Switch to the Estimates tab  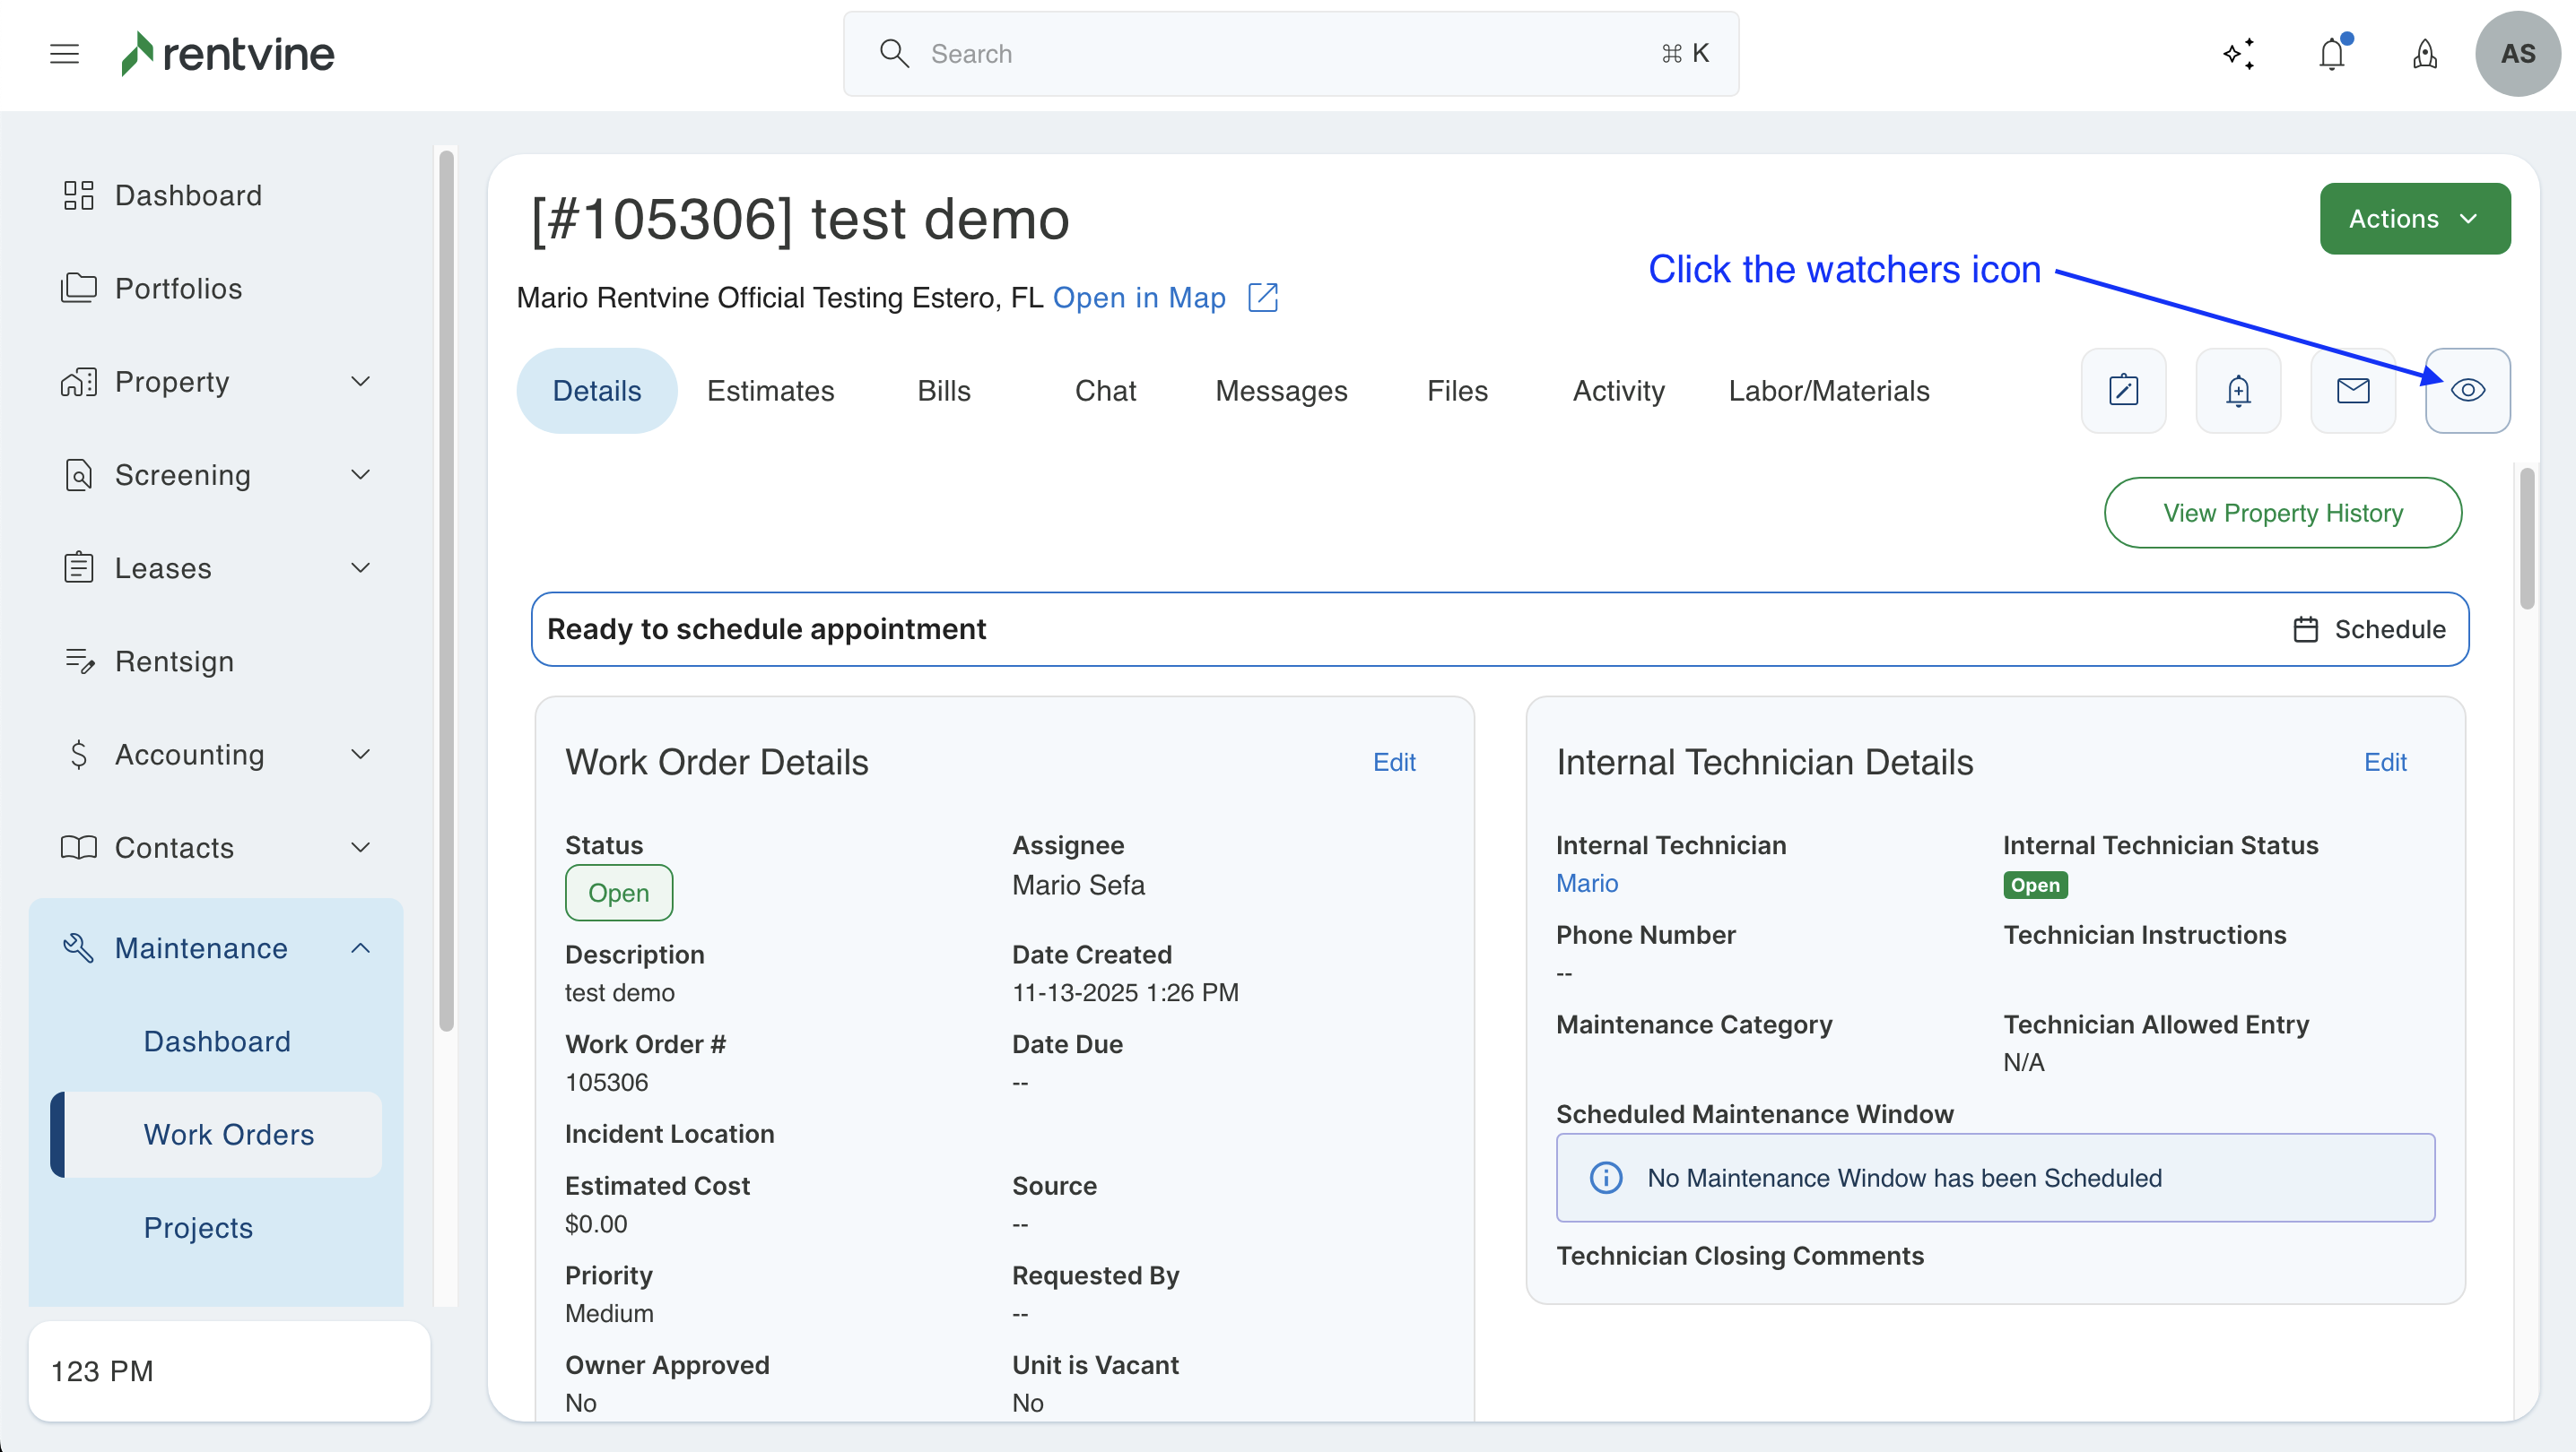click(x=770, y=391)
